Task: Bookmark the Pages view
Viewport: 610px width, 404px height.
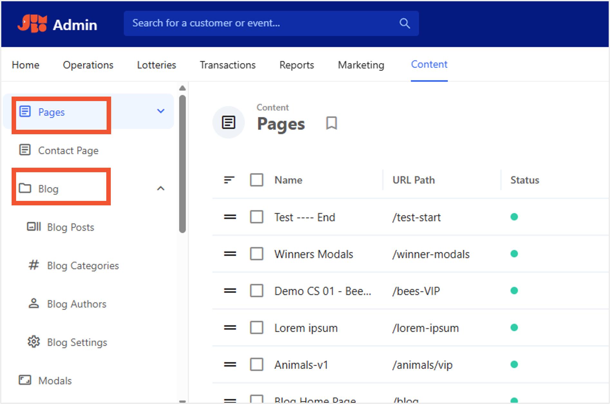Action: click(331, 123)
